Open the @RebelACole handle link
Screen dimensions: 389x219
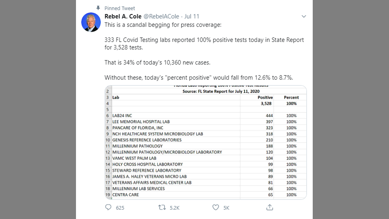click(x=162, y=16)
